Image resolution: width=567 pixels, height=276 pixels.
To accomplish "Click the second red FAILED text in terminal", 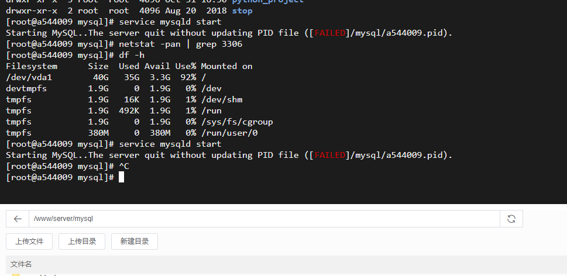I will [x=330, y=156].
